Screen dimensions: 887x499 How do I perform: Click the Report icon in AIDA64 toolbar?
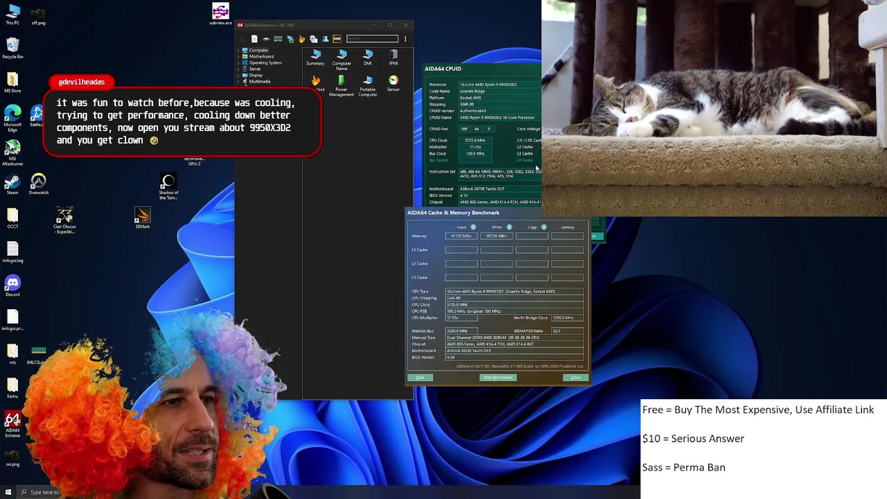254,39
